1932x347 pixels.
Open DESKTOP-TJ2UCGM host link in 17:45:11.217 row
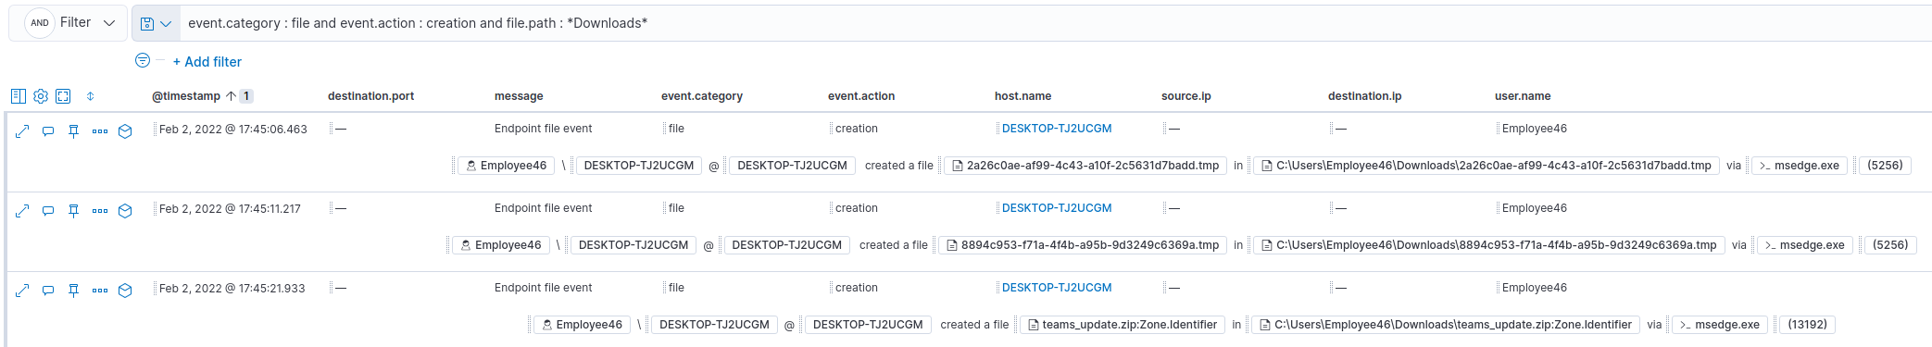click(1057, 208)
